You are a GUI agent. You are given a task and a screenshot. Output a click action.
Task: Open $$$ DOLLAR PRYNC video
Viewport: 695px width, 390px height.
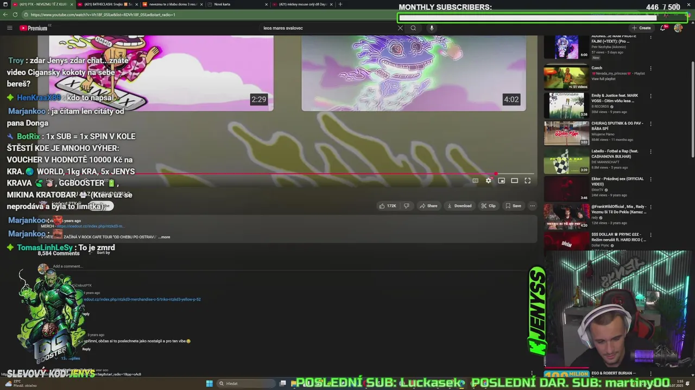coord(566,241)
